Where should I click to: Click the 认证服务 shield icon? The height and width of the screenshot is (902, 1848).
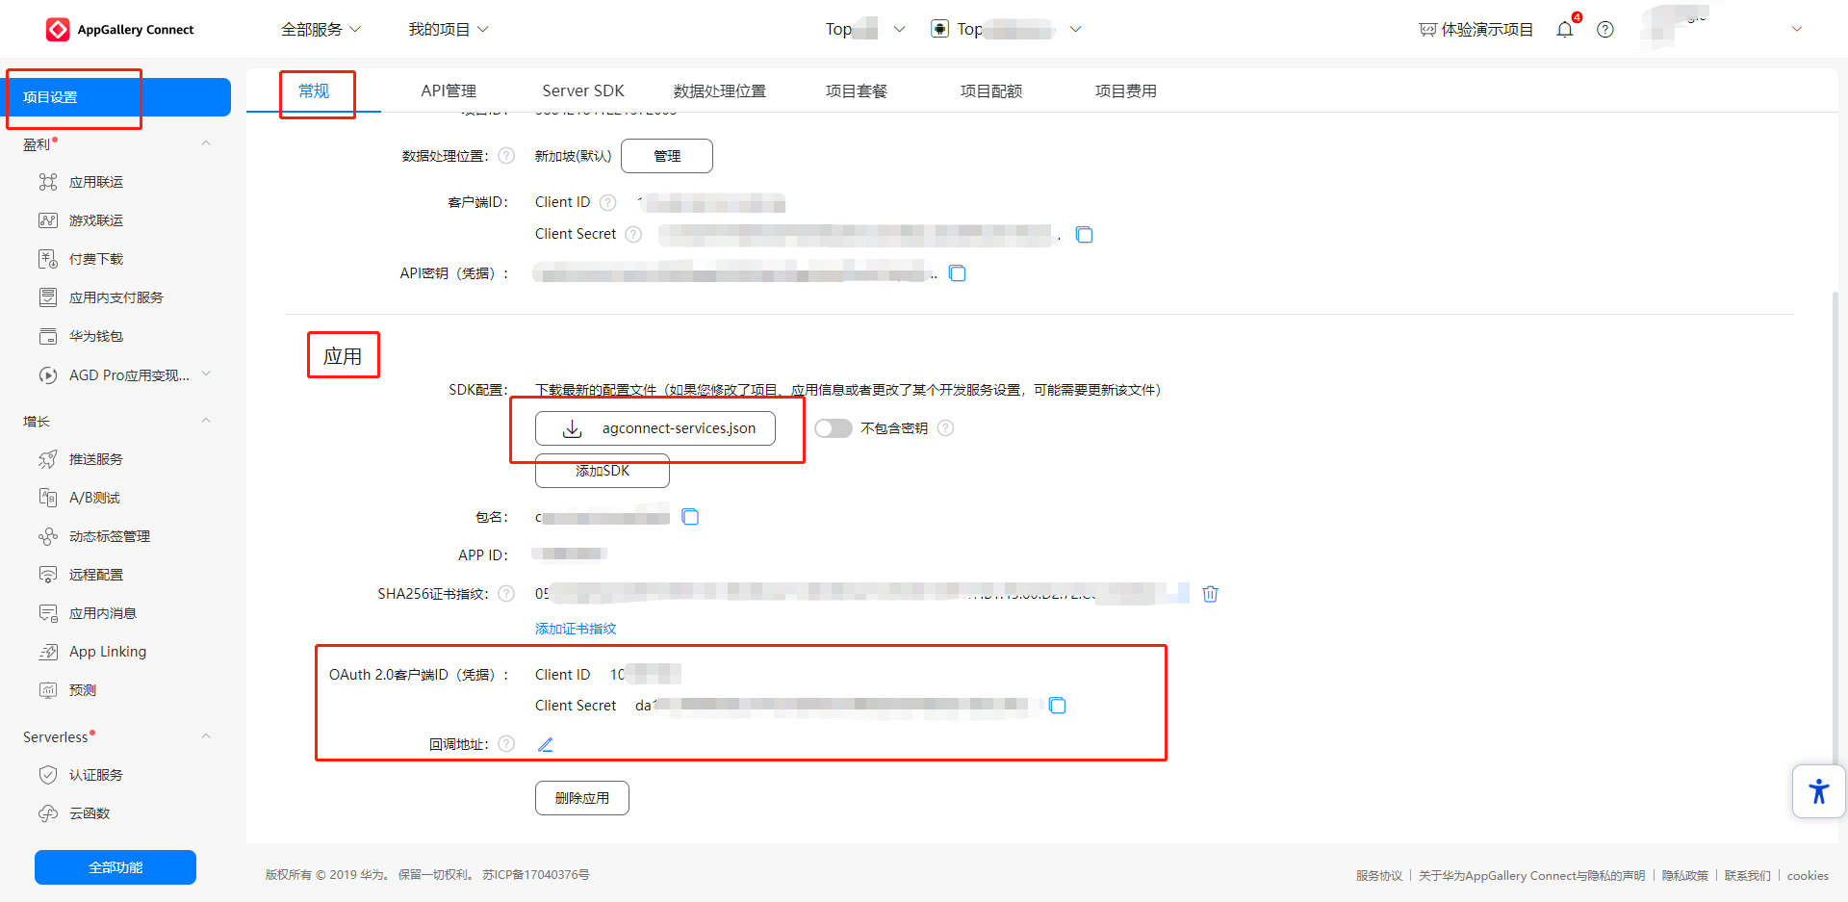(48, 775)
